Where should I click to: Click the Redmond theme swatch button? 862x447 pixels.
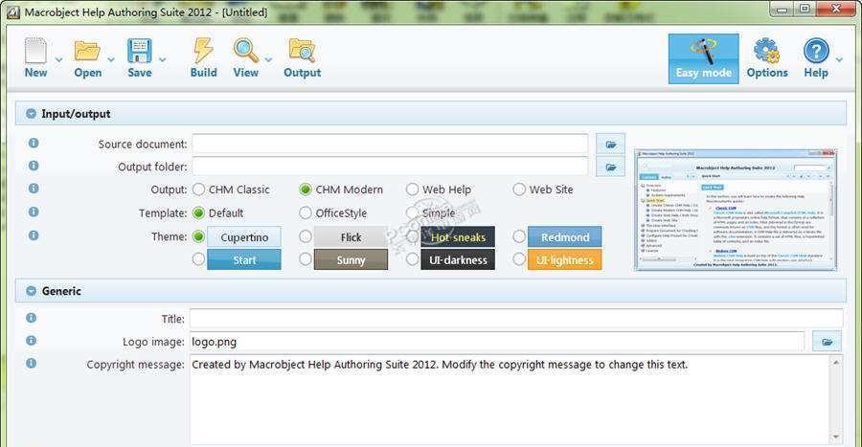[564, 236]
